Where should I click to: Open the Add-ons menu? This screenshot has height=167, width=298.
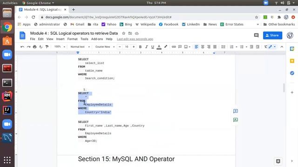tap(97, 39)
